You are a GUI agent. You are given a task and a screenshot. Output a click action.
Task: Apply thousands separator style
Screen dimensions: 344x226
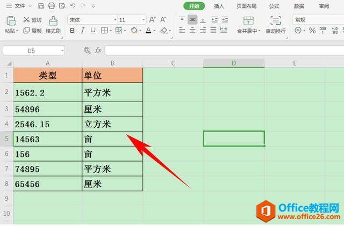click(322, 30)
